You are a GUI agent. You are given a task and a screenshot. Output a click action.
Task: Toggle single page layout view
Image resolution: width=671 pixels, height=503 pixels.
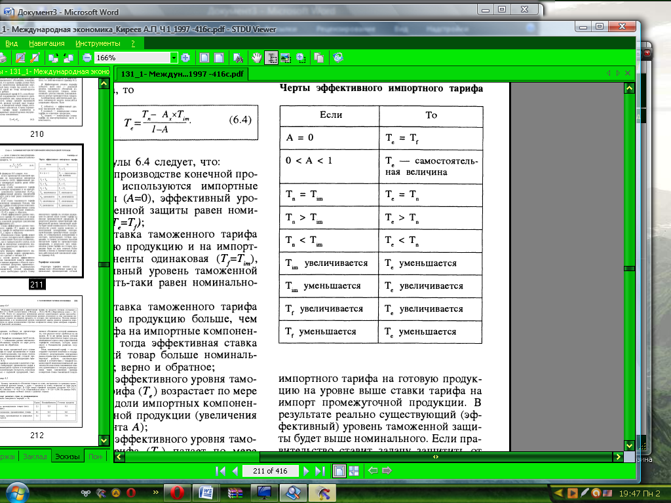pos(339,471)
